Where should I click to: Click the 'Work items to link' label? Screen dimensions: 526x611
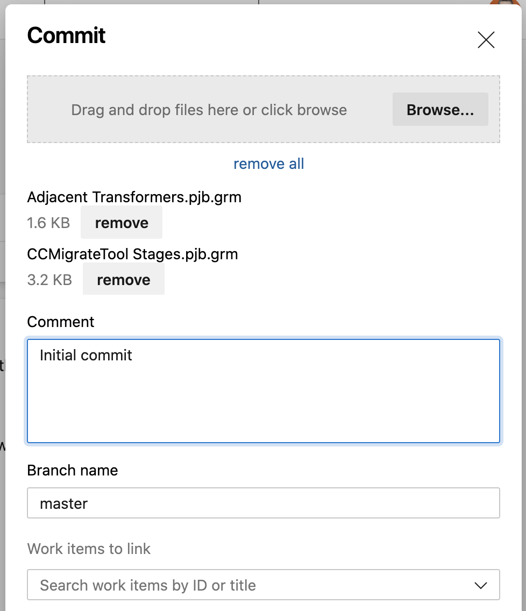(89, 549)
